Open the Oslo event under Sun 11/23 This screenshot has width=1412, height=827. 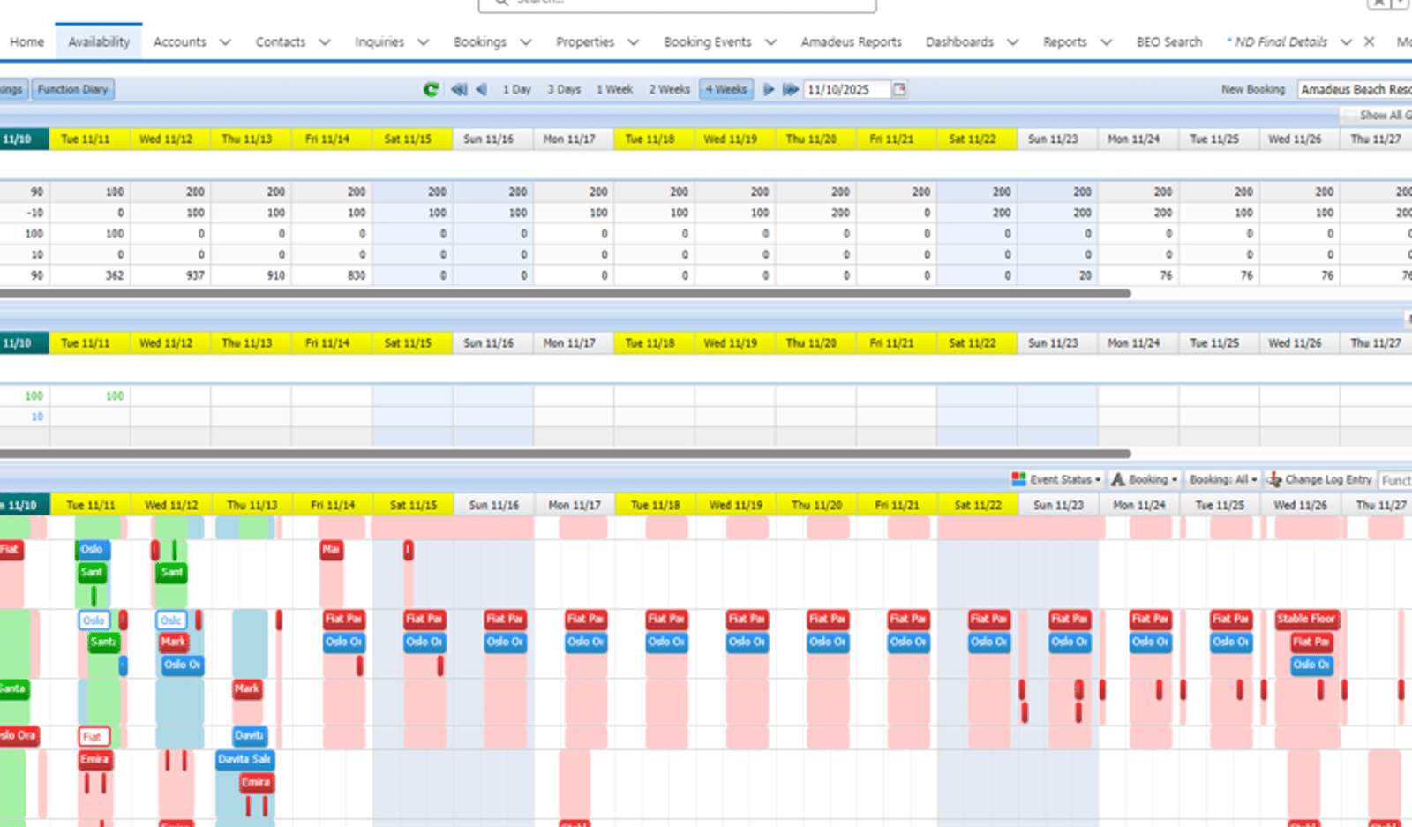(x=1070, y=642)
